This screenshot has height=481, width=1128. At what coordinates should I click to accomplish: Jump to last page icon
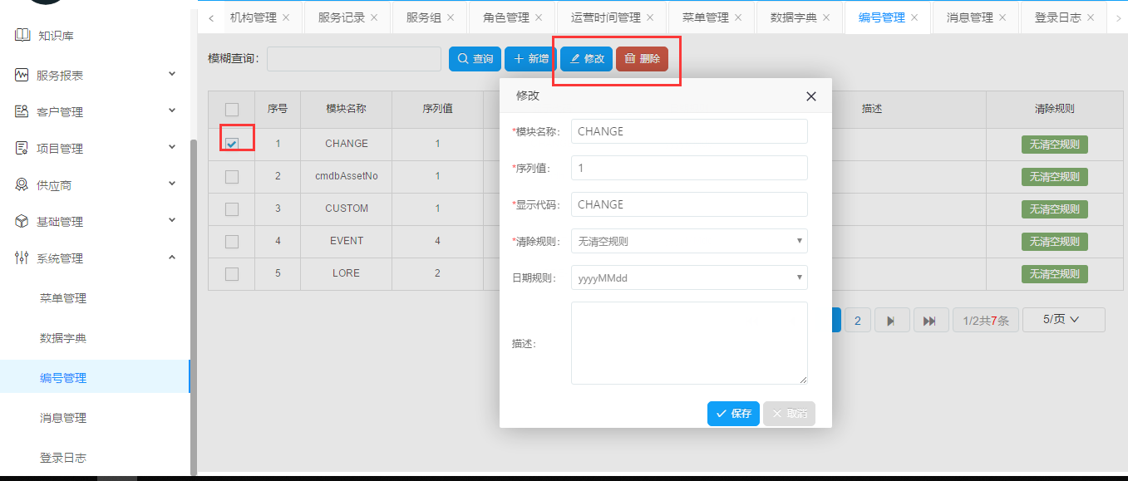[x=930, y=321]
